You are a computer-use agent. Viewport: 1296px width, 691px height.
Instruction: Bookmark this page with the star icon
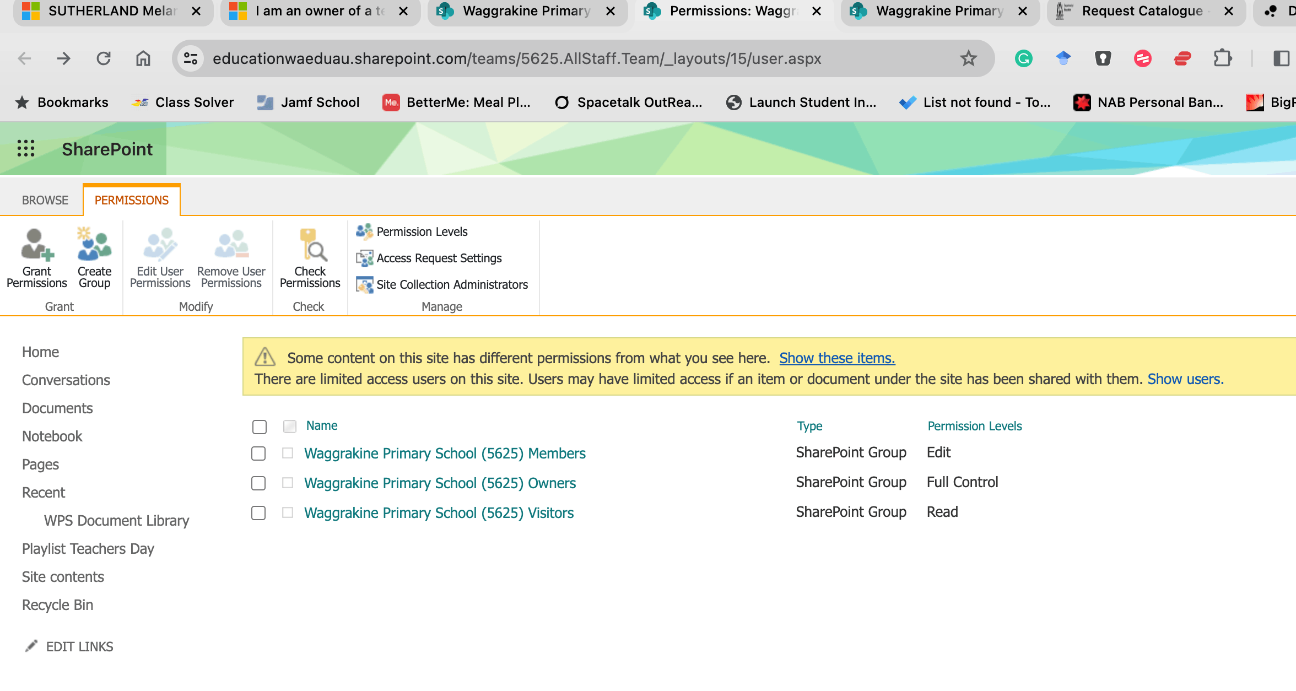pos(968,58)
